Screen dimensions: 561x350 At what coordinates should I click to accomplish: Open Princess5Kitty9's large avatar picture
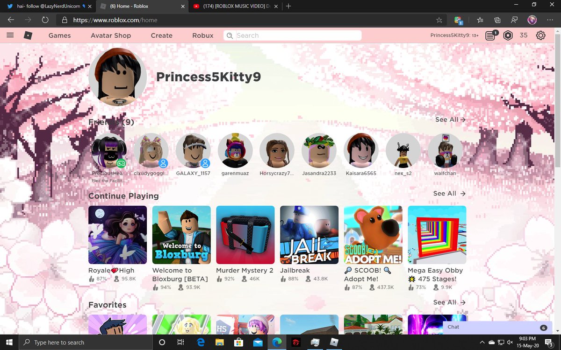click(x=117, y=77)
